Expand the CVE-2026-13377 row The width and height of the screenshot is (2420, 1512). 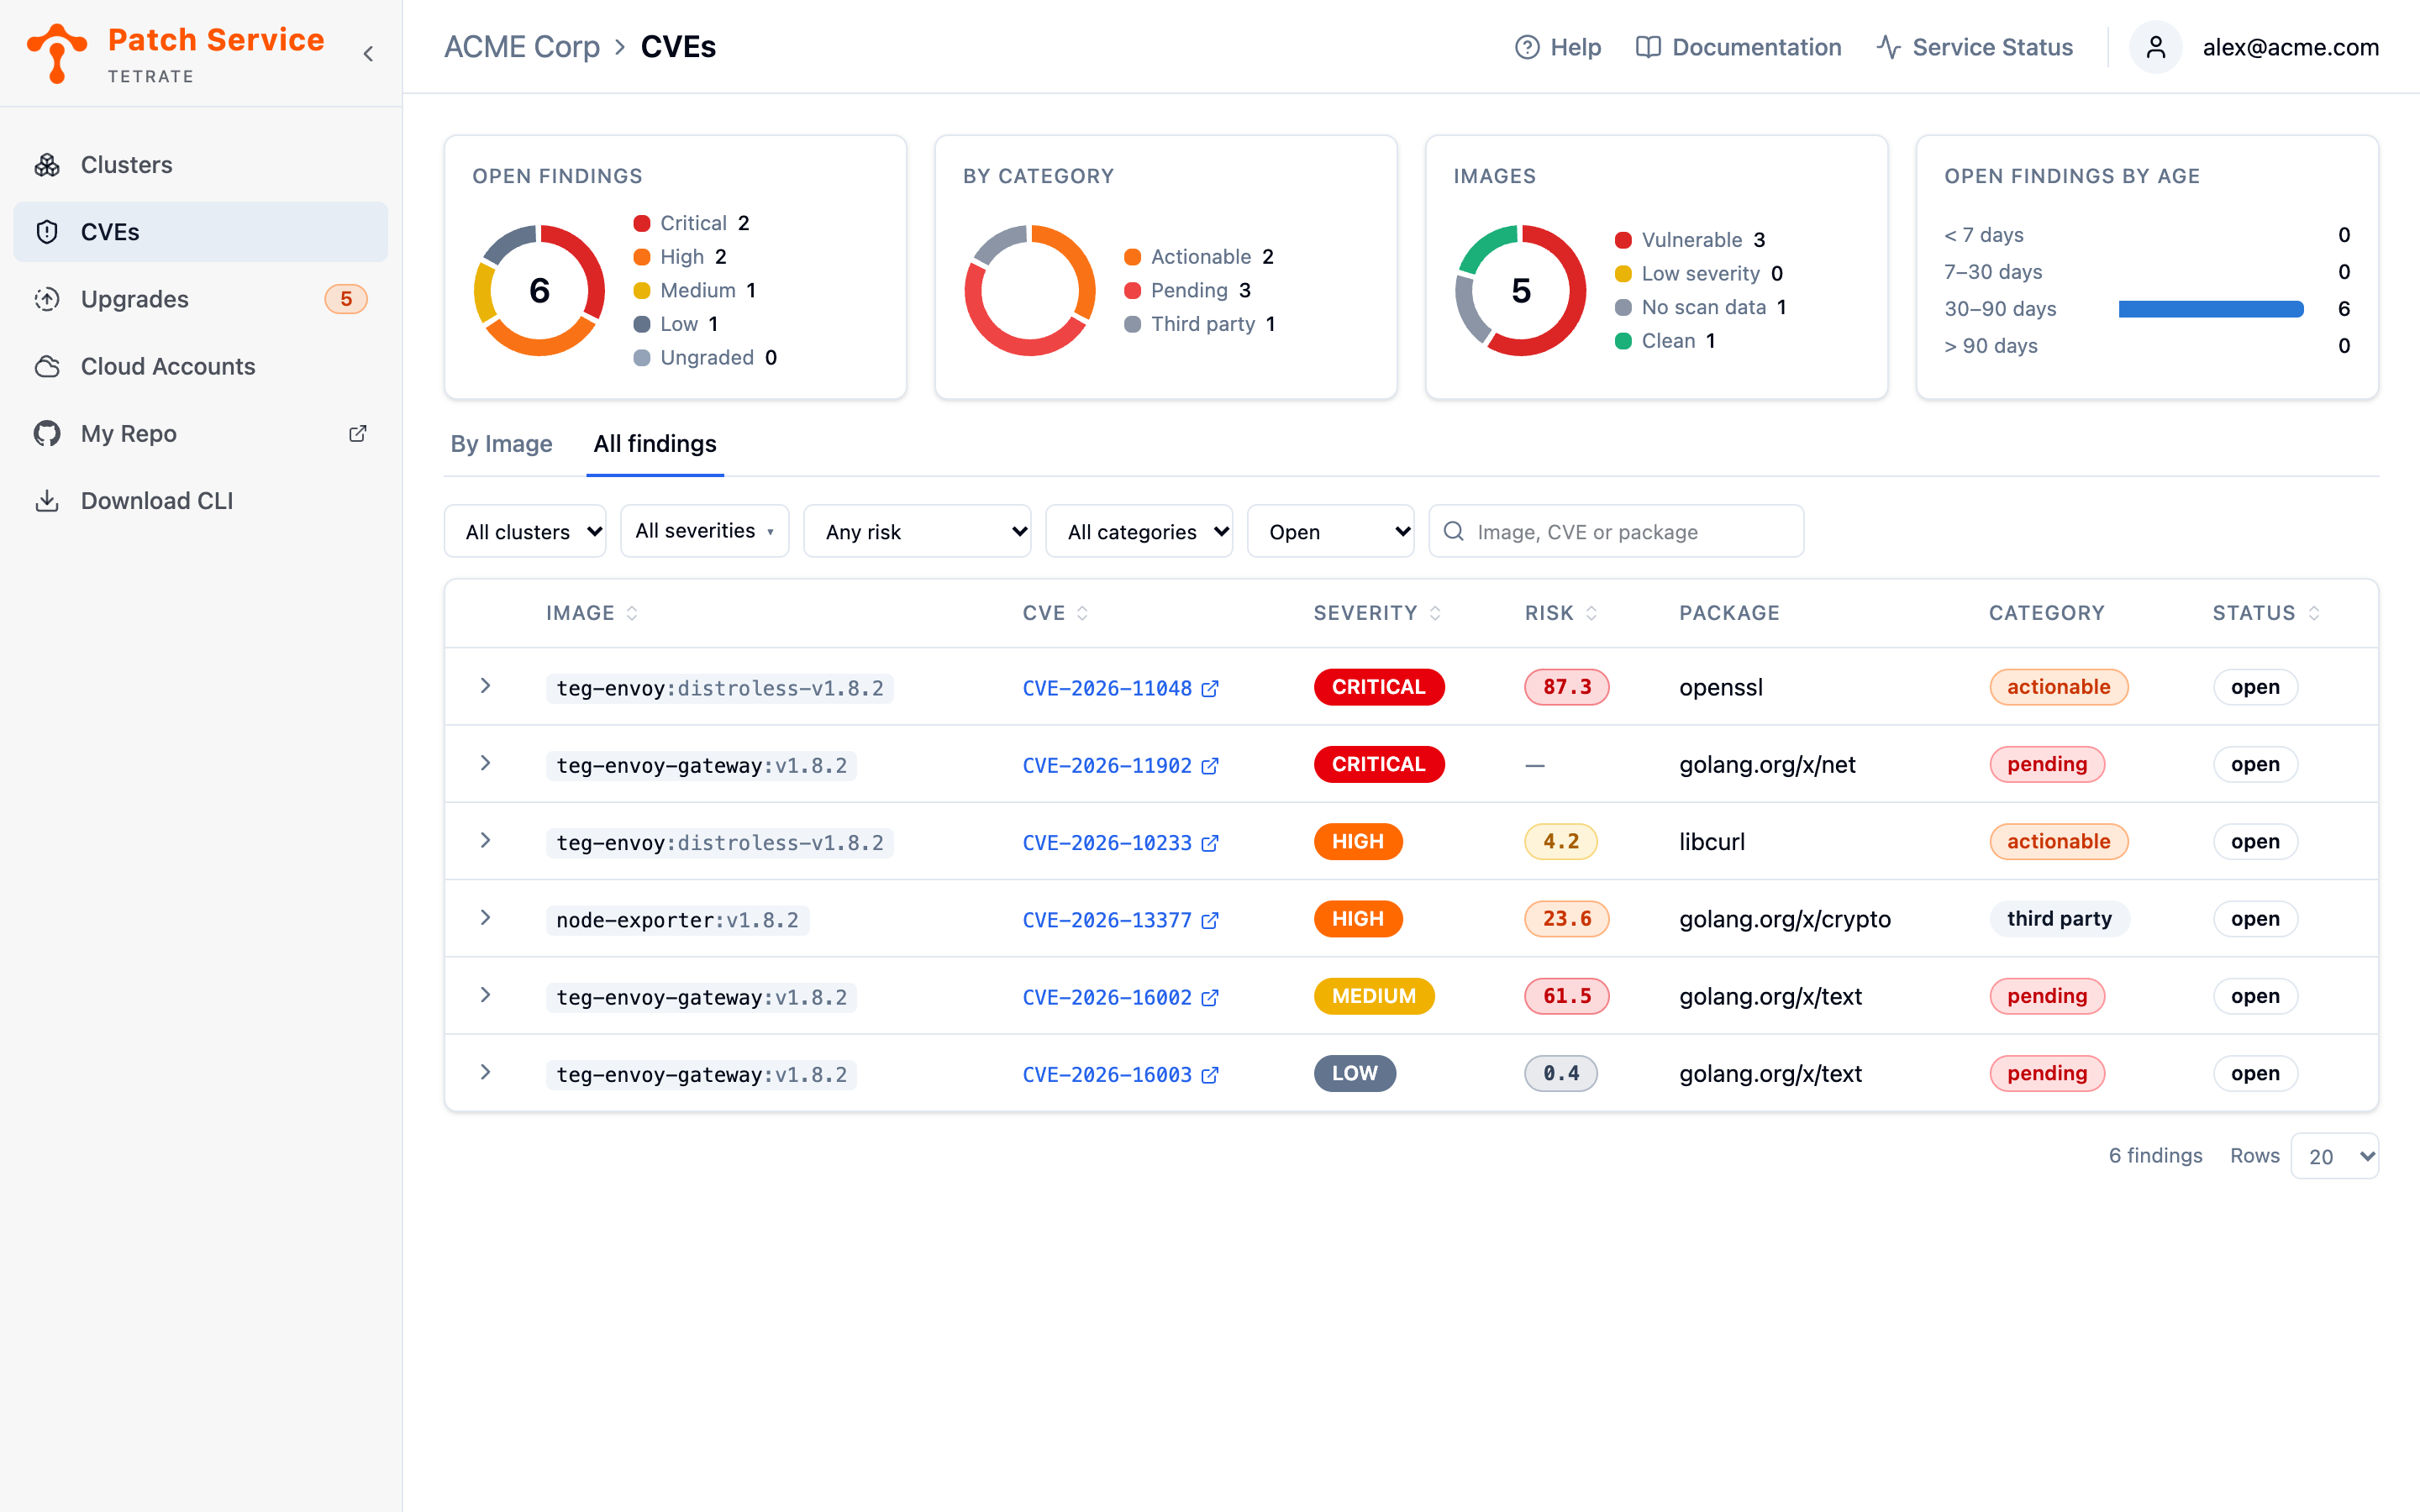[x=485, y=917]
